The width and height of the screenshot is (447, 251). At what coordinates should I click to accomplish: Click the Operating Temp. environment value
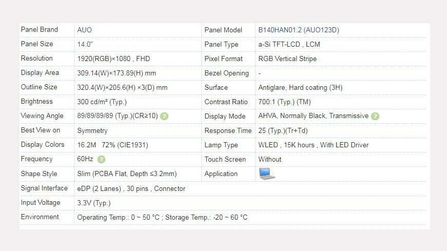pos(162,217)
